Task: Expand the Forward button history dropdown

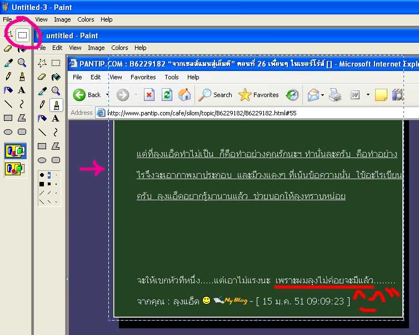Action: click(136, 95)
